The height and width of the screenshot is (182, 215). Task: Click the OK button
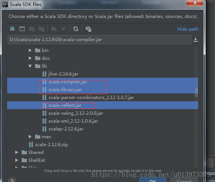(153, 180)
